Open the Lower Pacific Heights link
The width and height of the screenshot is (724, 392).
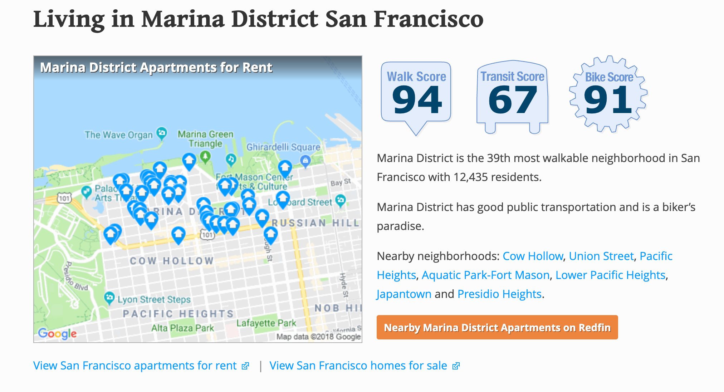(x=610, y=275)
